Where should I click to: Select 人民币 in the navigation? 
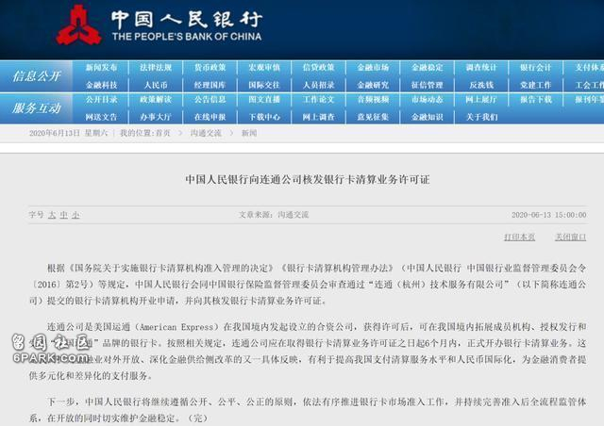tap(156, 85)
